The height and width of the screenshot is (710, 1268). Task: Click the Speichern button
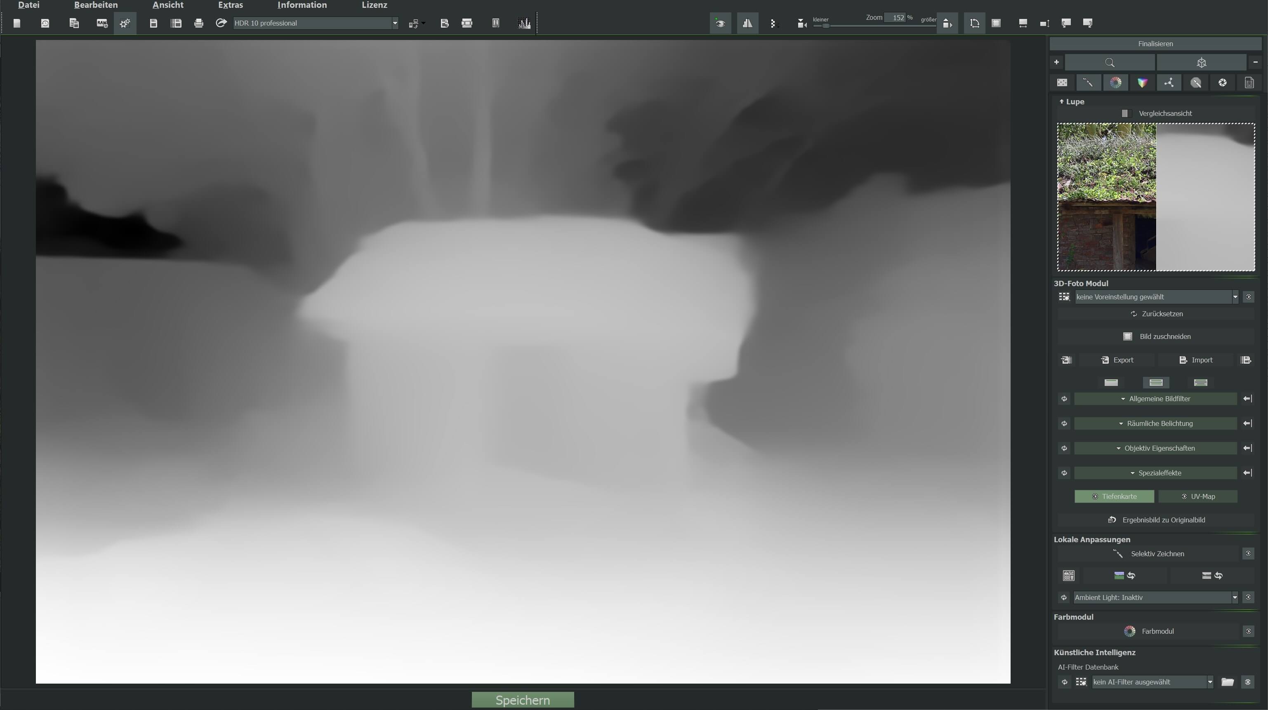pyautogui.click(x=522, y=700)
